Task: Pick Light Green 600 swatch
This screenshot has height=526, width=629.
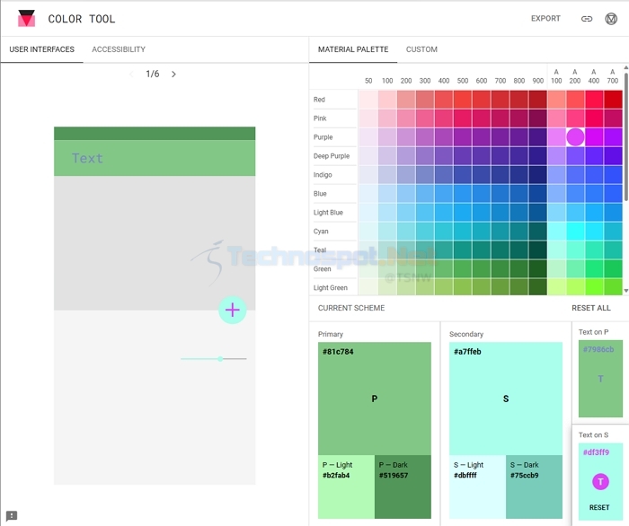Action: coord(482,287)
